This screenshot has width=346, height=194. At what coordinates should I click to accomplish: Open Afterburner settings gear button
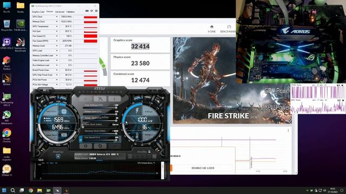click(x=85, y=146)
